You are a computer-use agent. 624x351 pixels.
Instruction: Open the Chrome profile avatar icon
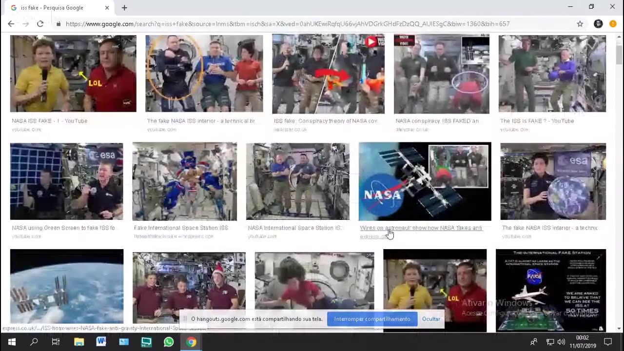[598, 24]
